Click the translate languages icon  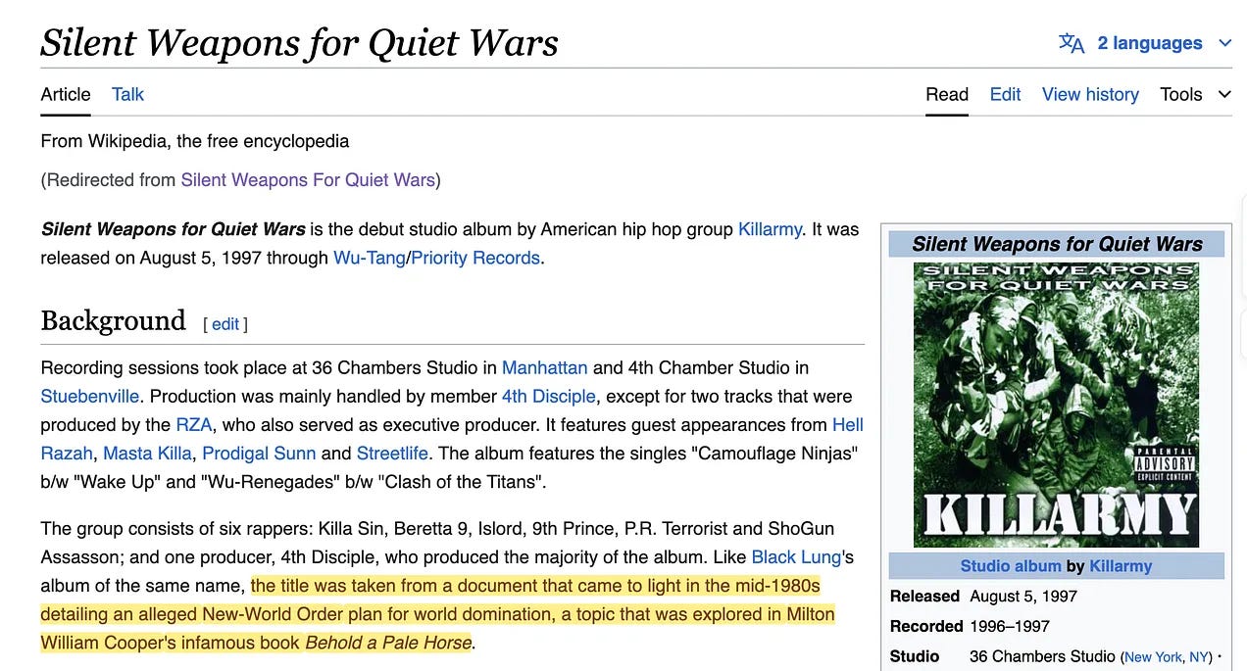point(1072,43)
